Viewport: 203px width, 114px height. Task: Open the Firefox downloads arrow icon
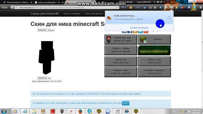pos(171,8)
